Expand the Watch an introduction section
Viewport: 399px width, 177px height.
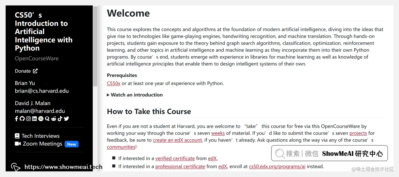tap(135, 95)
